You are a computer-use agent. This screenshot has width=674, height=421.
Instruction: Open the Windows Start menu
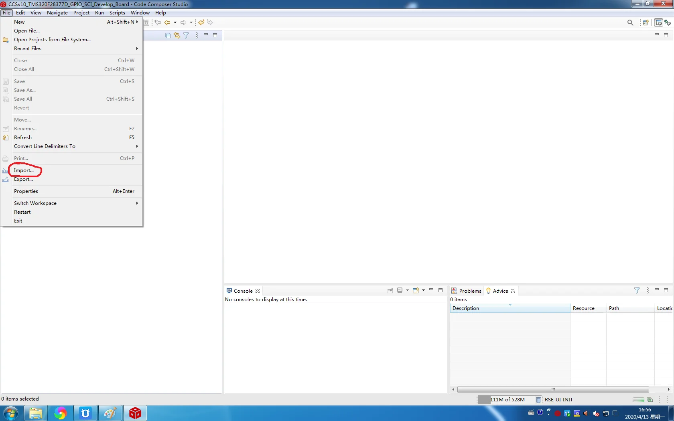(x=11, y=413)
